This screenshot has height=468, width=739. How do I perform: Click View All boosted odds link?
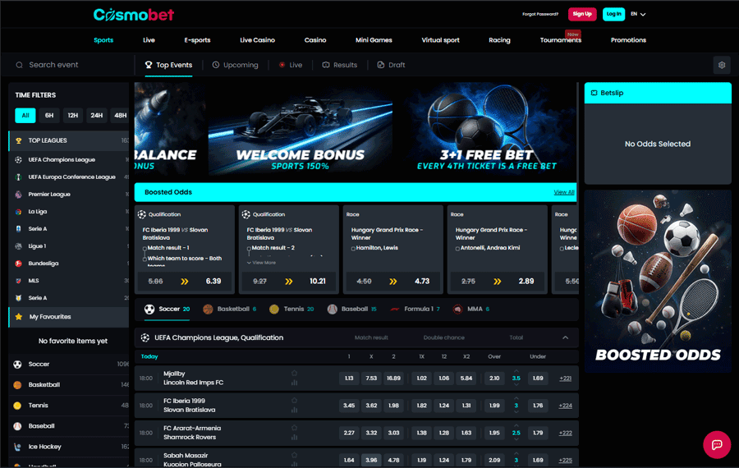(x=563, y=192)
